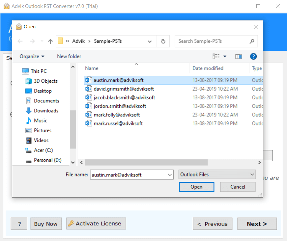
Task: Click Outlook icon of mark.russel file
Action: coord(89,123)
